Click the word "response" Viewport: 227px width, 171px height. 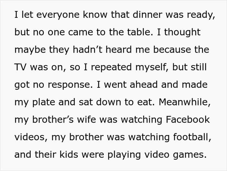coord(69,85)
